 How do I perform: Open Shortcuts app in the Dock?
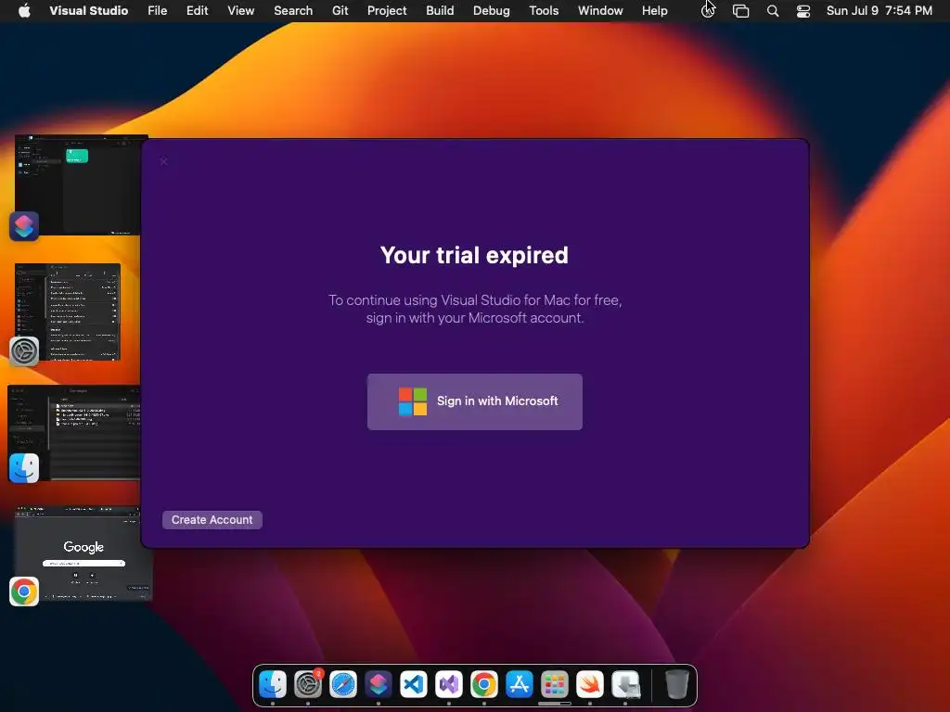tap(379, 684)
